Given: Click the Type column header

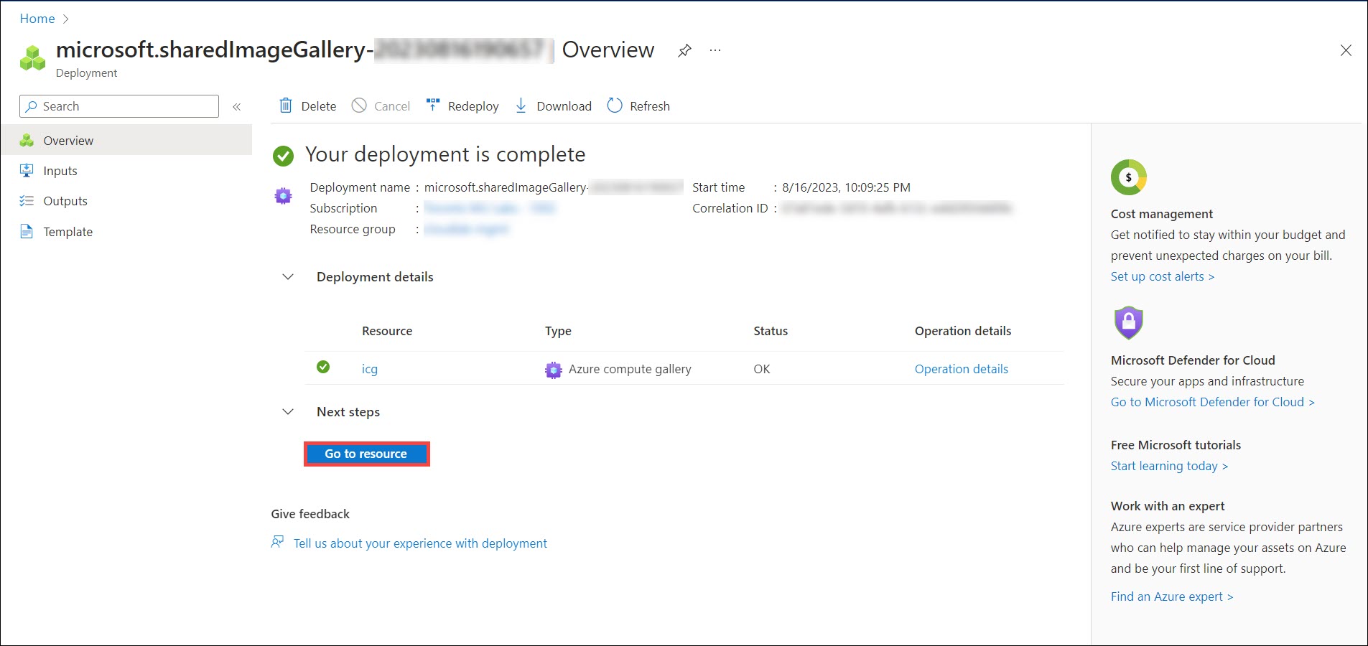Looking at the screenshot, I should point(558,331).
